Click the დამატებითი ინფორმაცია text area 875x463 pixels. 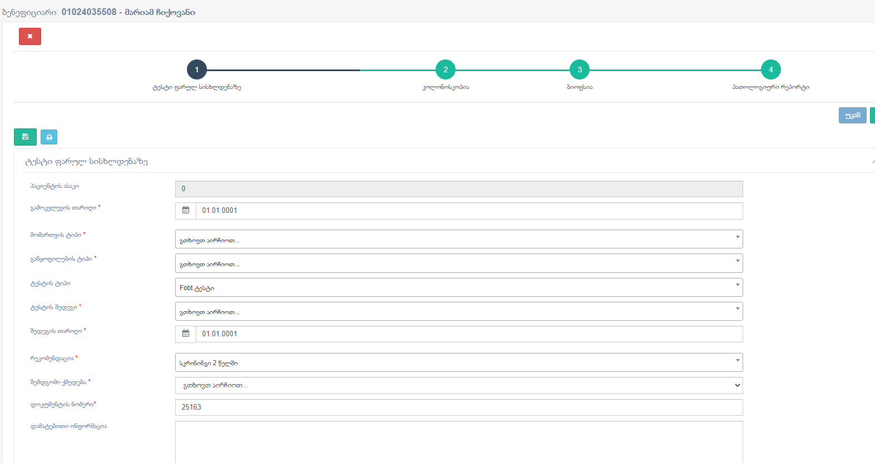[458, 442]
